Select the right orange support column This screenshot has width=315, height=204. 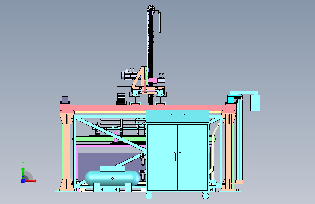[x=229, y=152]
